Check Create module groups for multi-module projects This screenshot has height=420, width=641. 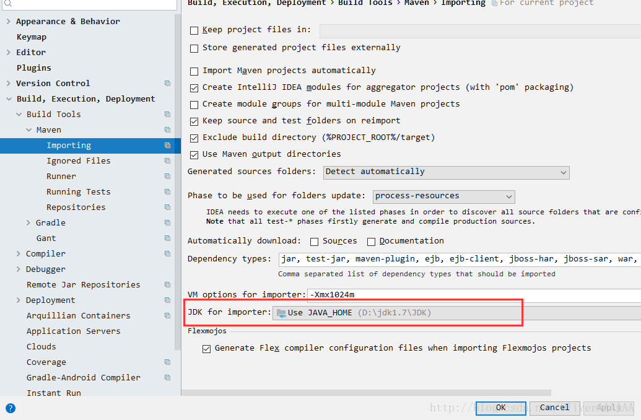click(x=194, y=105)
